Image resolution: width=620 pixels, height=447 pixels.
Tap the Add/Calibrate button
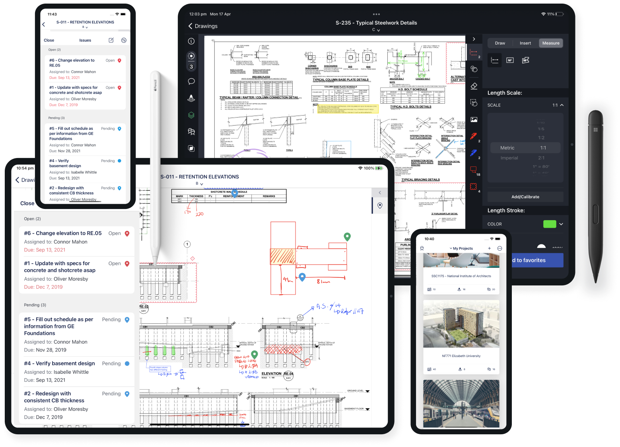pyautogui.click(x=525, y=197)
